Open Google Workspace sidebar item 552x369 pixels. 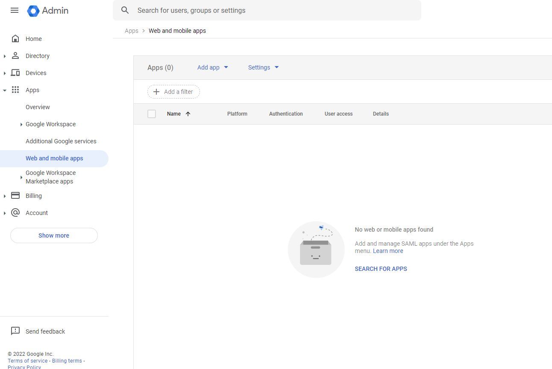pos(50,124)
